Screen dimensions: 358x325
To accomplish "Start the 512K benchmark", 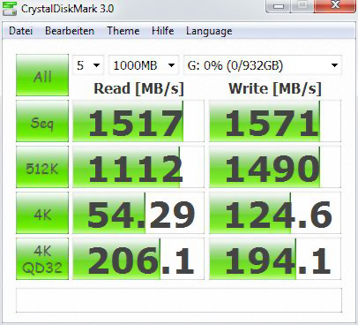I will pyautogui.click(x=42, y=167).
